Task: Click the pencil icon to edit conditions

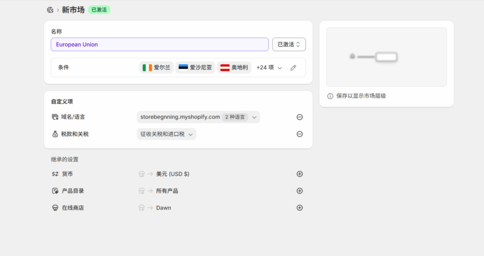Action: pos(293,68)
